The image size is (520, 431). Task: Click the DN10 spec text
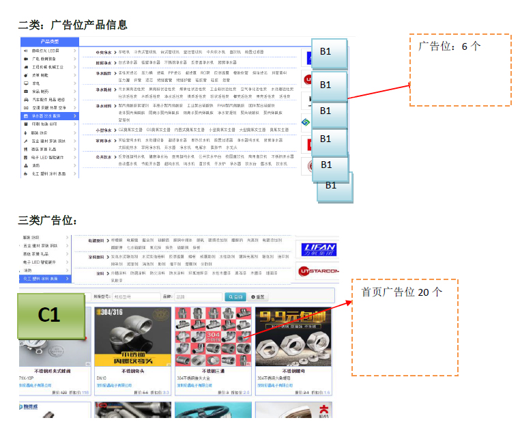tap(102, 378)
